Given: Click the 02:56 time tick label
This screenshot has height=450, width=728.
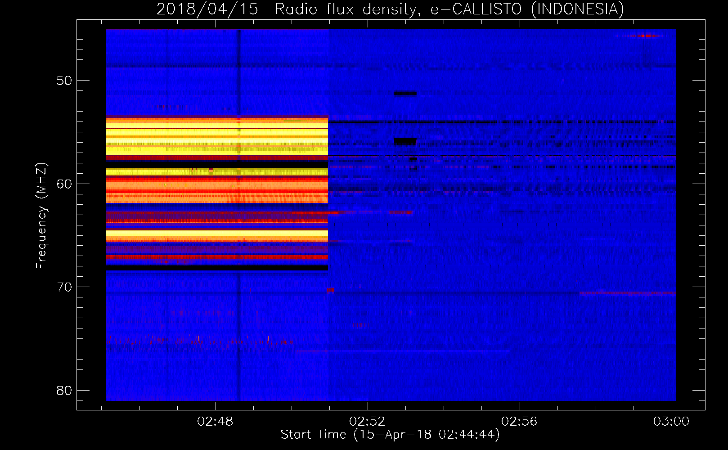Looking at the screenshot, I should tap(519, 421).
